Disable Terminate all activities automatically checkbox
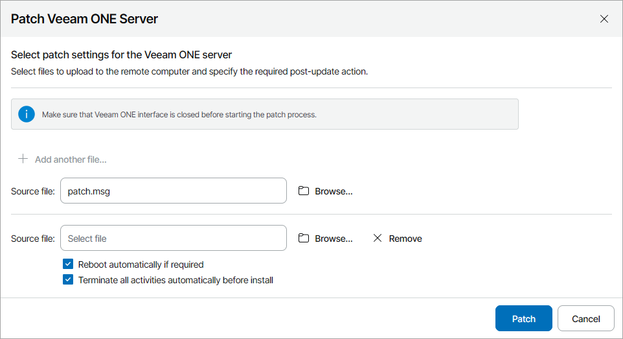This screenshot has height=339, width=623. (68, 281)
